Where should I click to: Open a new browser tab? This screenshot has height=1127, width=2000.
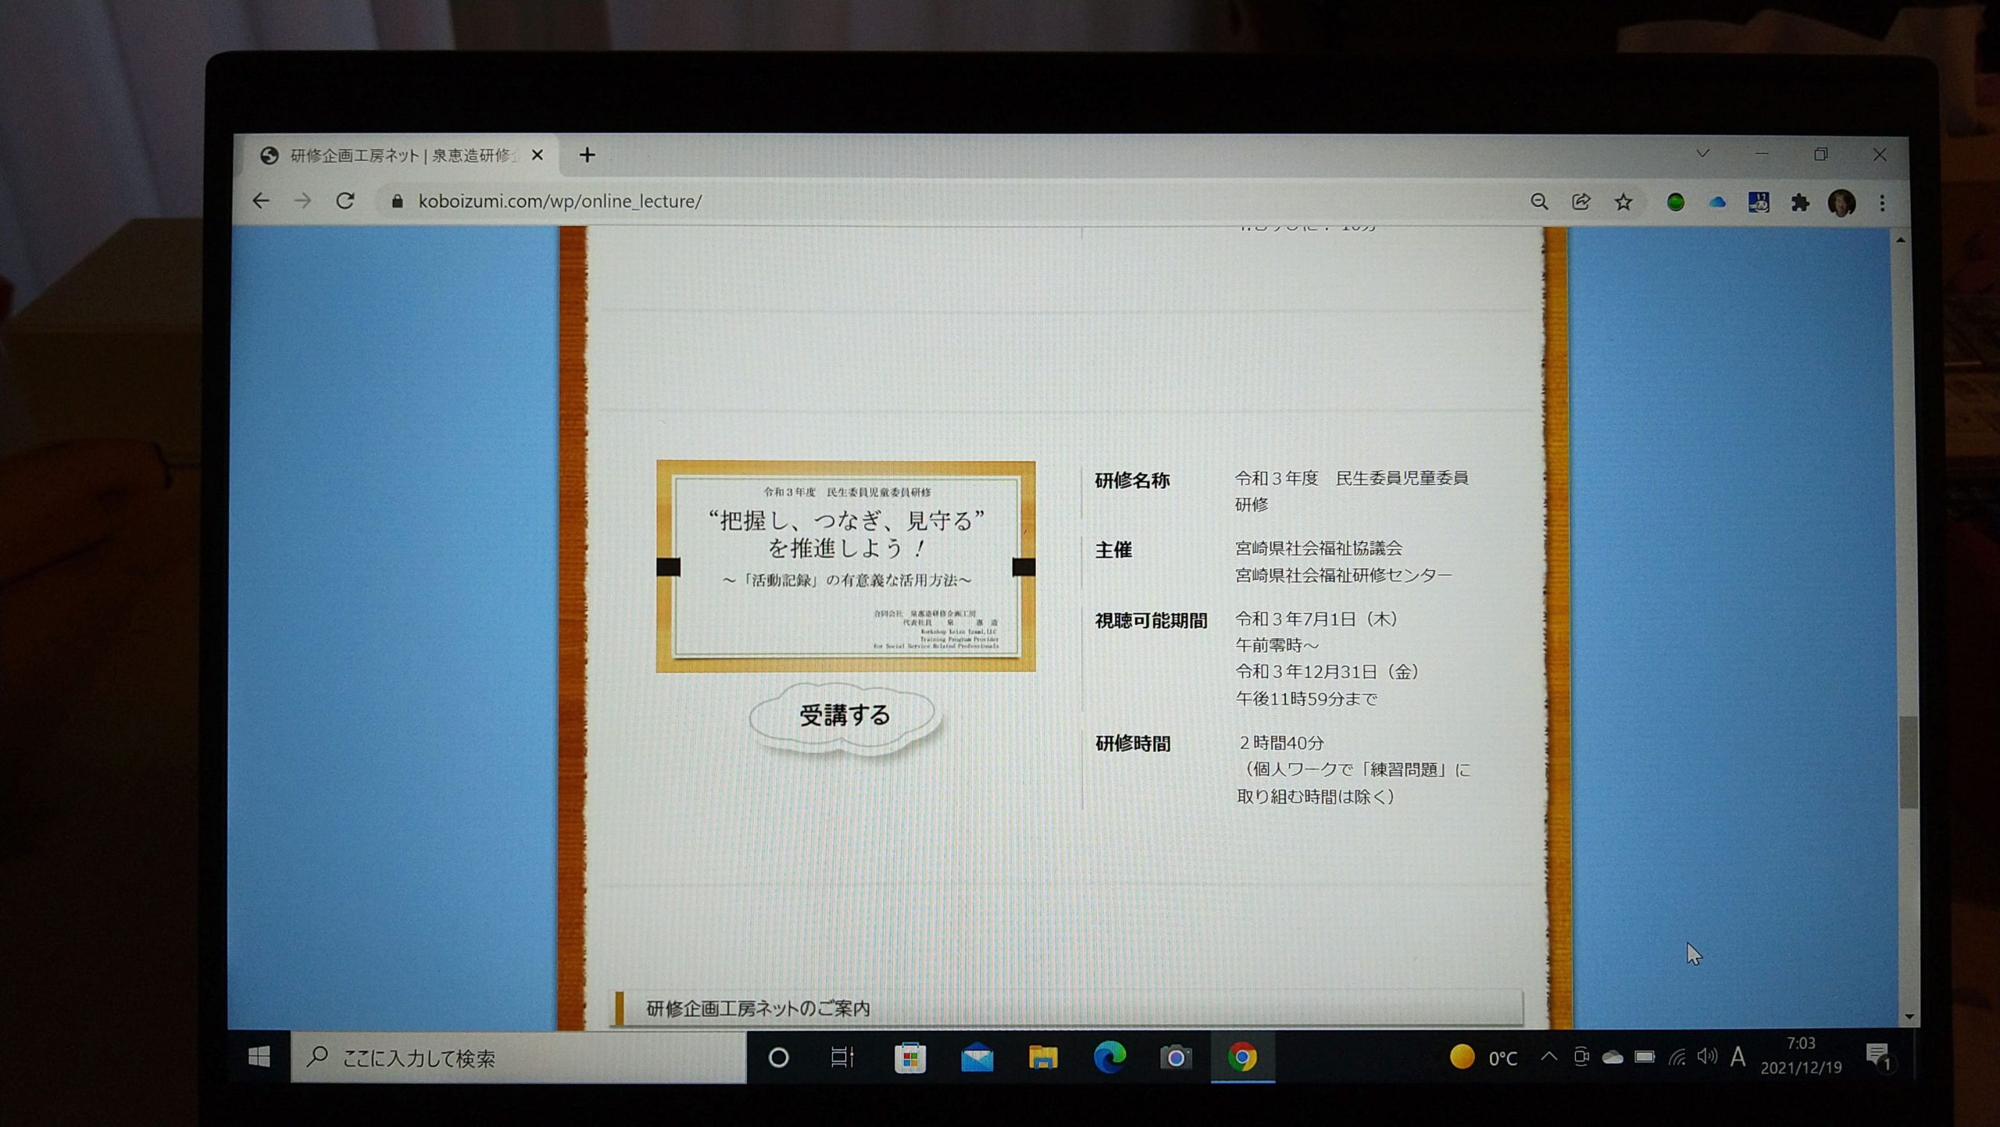tap(587, 155)
